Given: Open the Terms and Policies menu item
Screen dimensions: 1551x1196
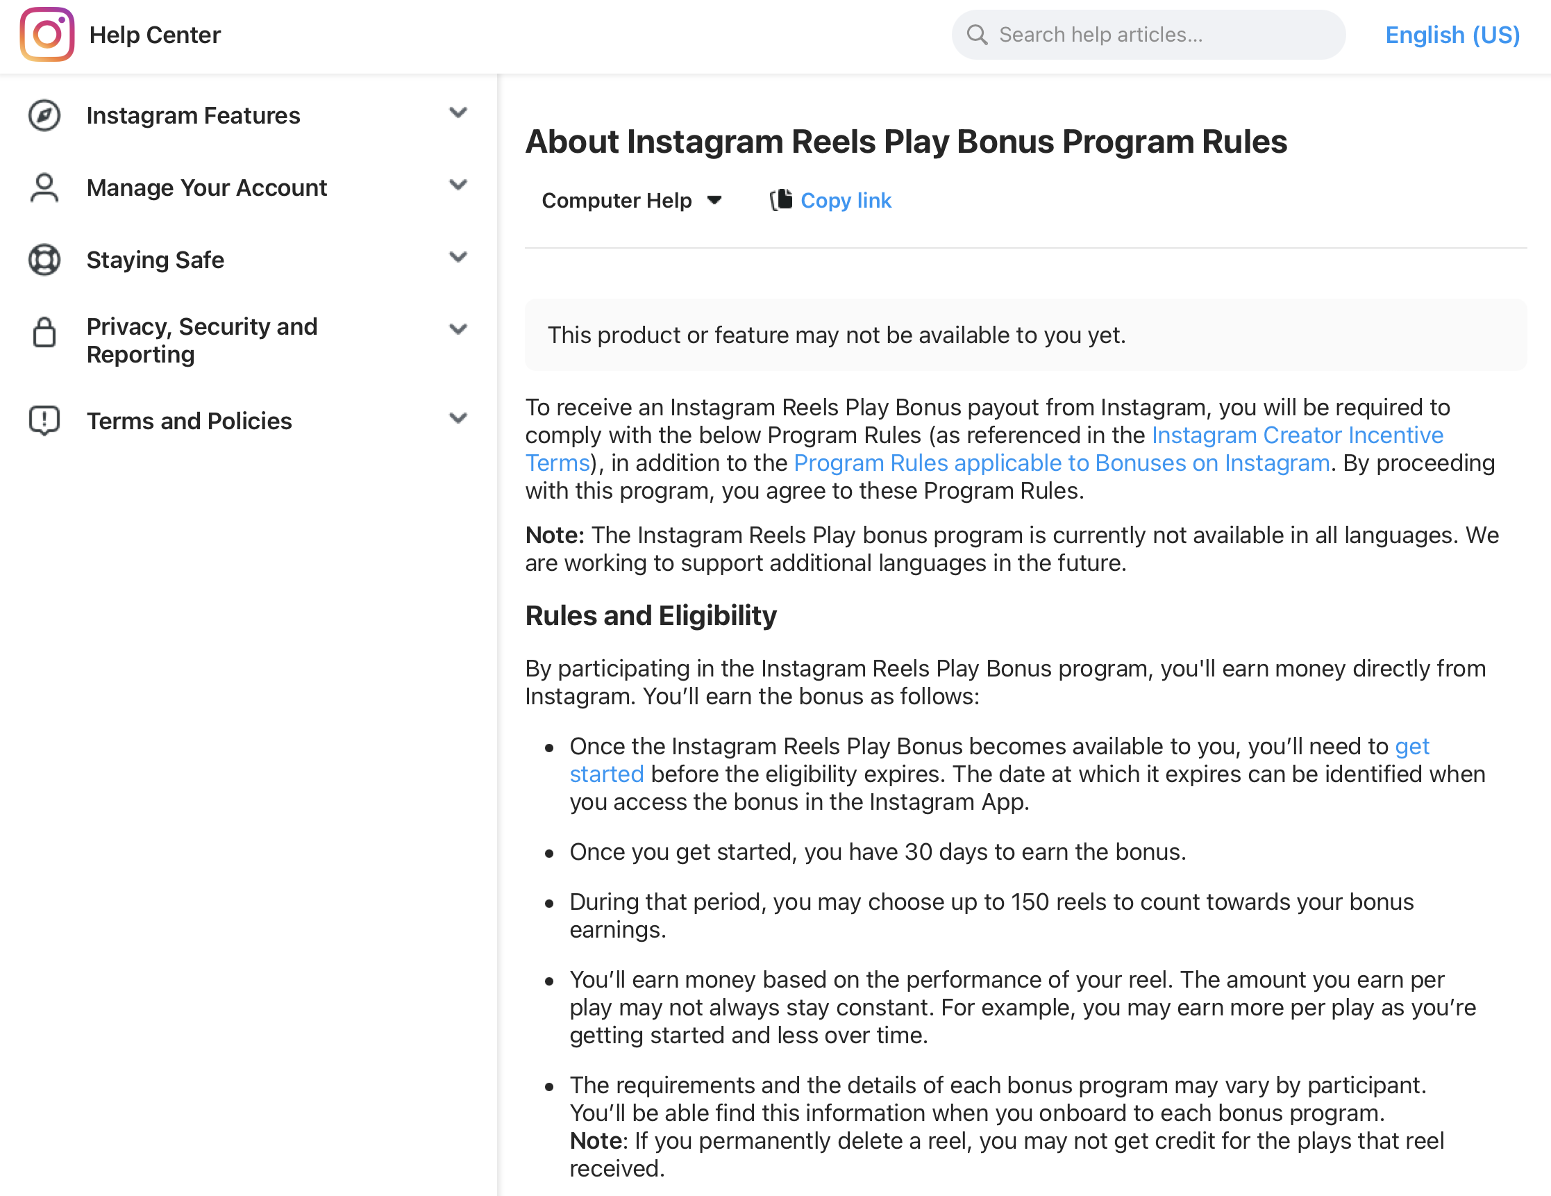Looking at the screenshot, I should click(189, 421).
